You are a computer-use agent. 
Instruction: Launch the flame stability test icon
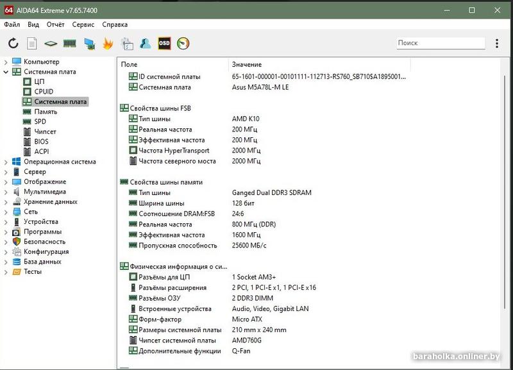coord(108,44)
